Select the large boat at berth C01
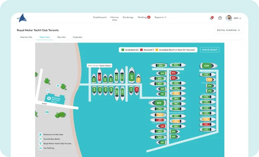This screenshot has width=259, height=157. (x=208, y=66)
